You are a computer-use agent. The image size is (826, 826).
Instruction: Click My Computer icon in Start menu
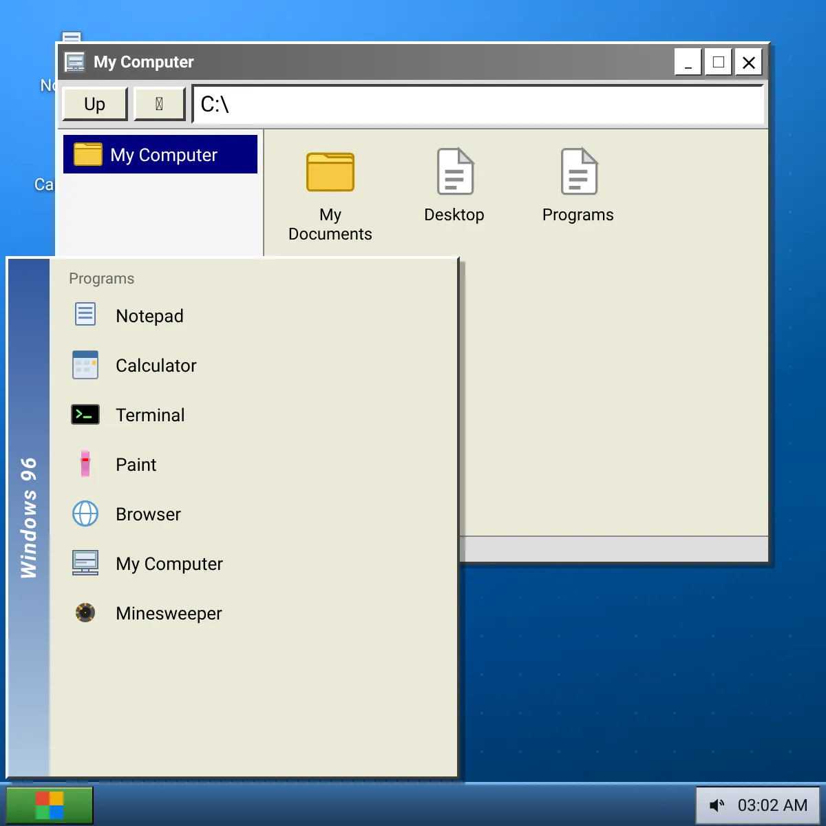(x=85, y=563)
